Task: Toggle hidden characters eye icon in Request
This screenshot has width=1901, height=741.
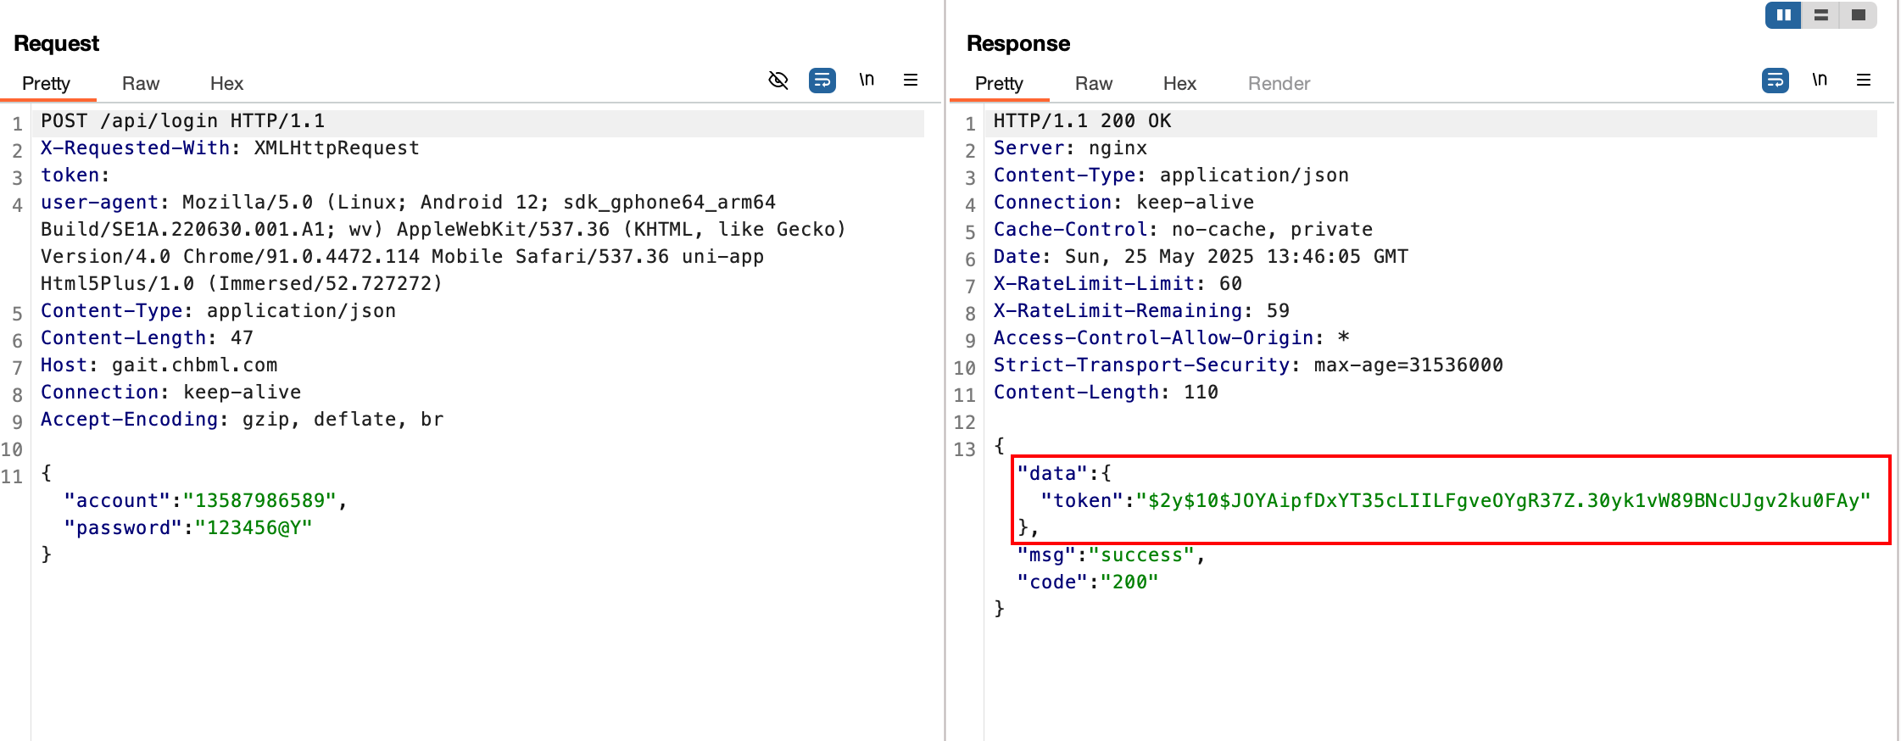Action: coord(778,81)
